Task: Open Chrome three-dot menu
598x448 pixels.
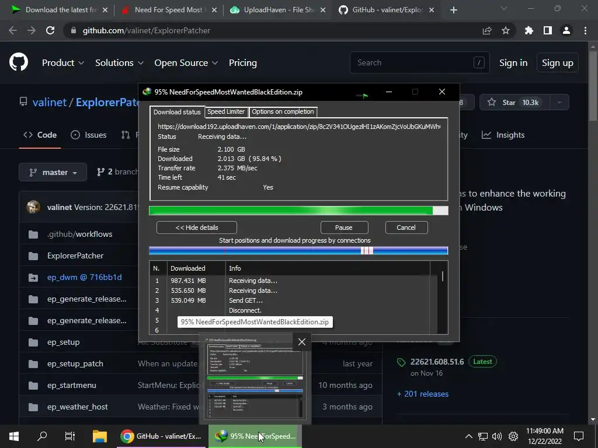Action: pyautogui.click(x=585, y=30)
